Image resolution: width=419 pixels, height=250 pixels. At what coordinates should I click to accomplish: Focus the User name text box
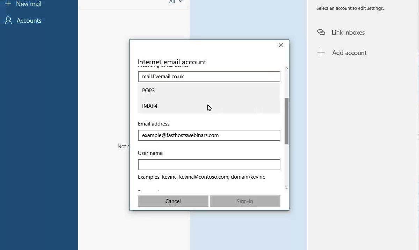pos(209,165)
